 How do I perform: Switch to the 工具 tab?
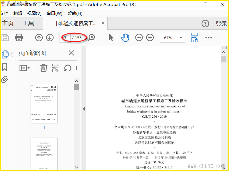[28, 23]
